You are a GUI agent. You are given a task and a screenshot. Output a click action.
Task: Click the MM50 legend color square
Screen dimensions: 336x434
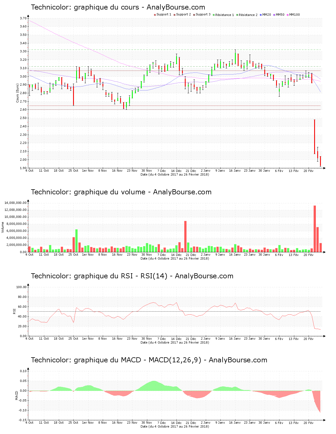point(274,15)
